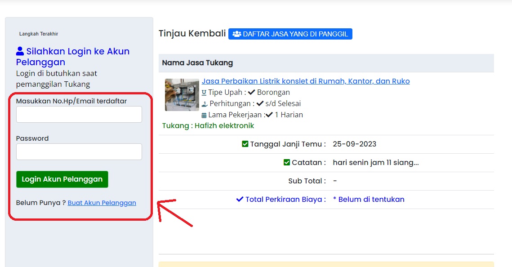Click the green checkbox beside Tanggal Janji Temu
Image resolution: width=512 pixels, height=267 pixels.
pyautogui.click(x=245, y=144)
